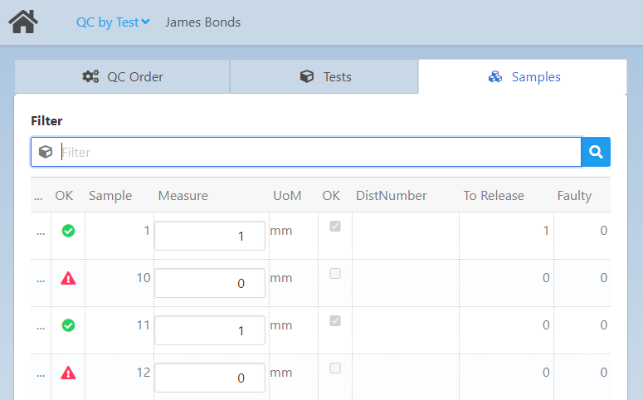
Task: Expand row options ellipsis for sample 10
Action: 41,280
